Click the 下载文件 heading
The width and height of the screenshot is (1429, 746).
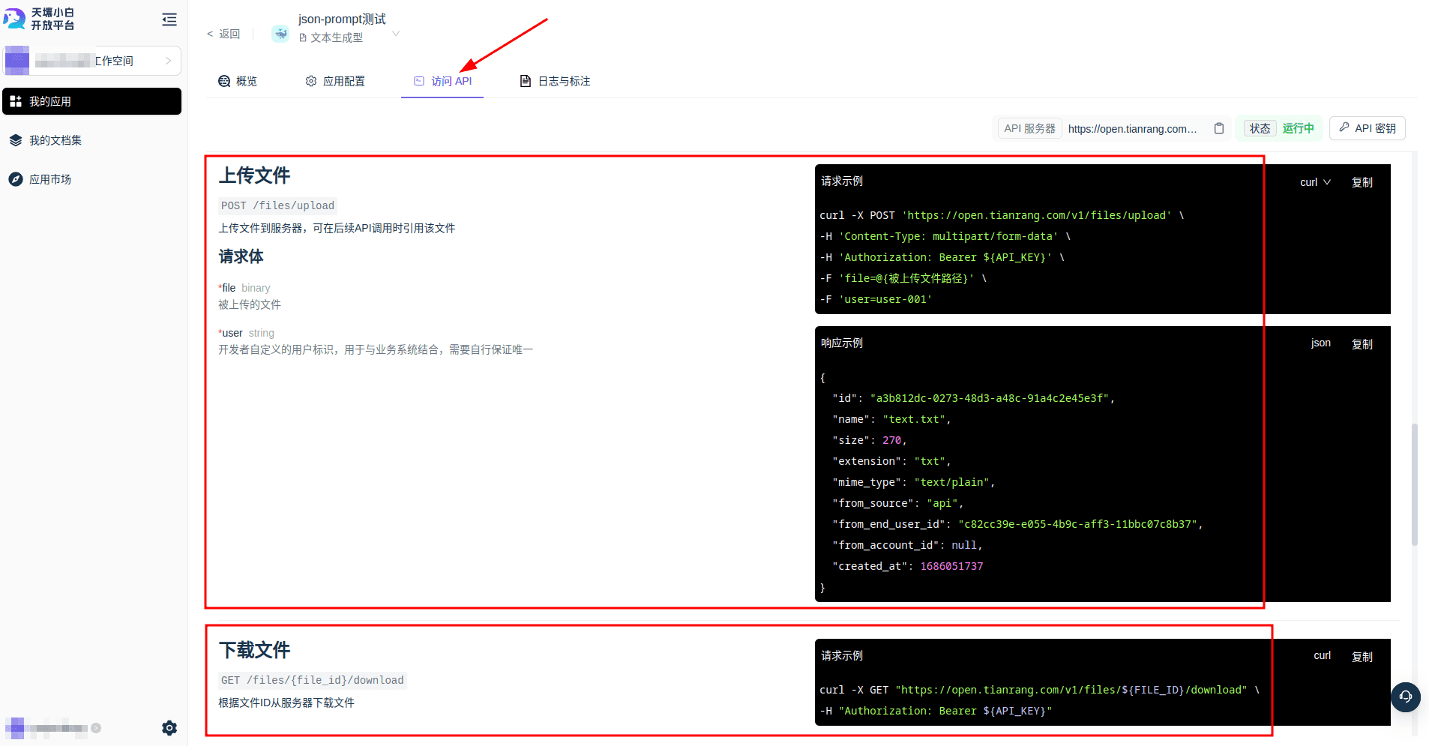coord(254,650)
